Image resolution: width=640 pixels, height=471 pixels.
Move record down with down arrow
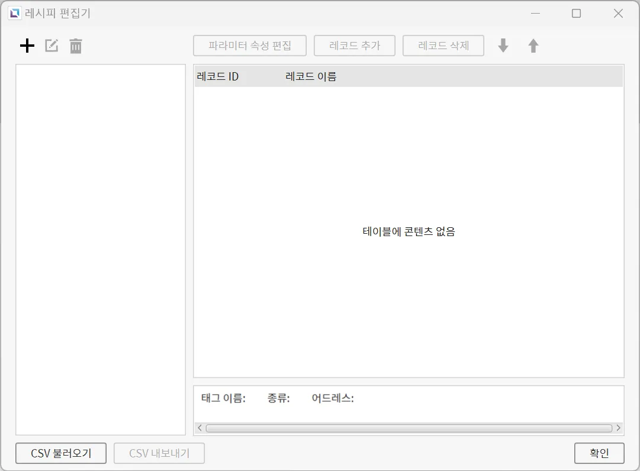503,46
